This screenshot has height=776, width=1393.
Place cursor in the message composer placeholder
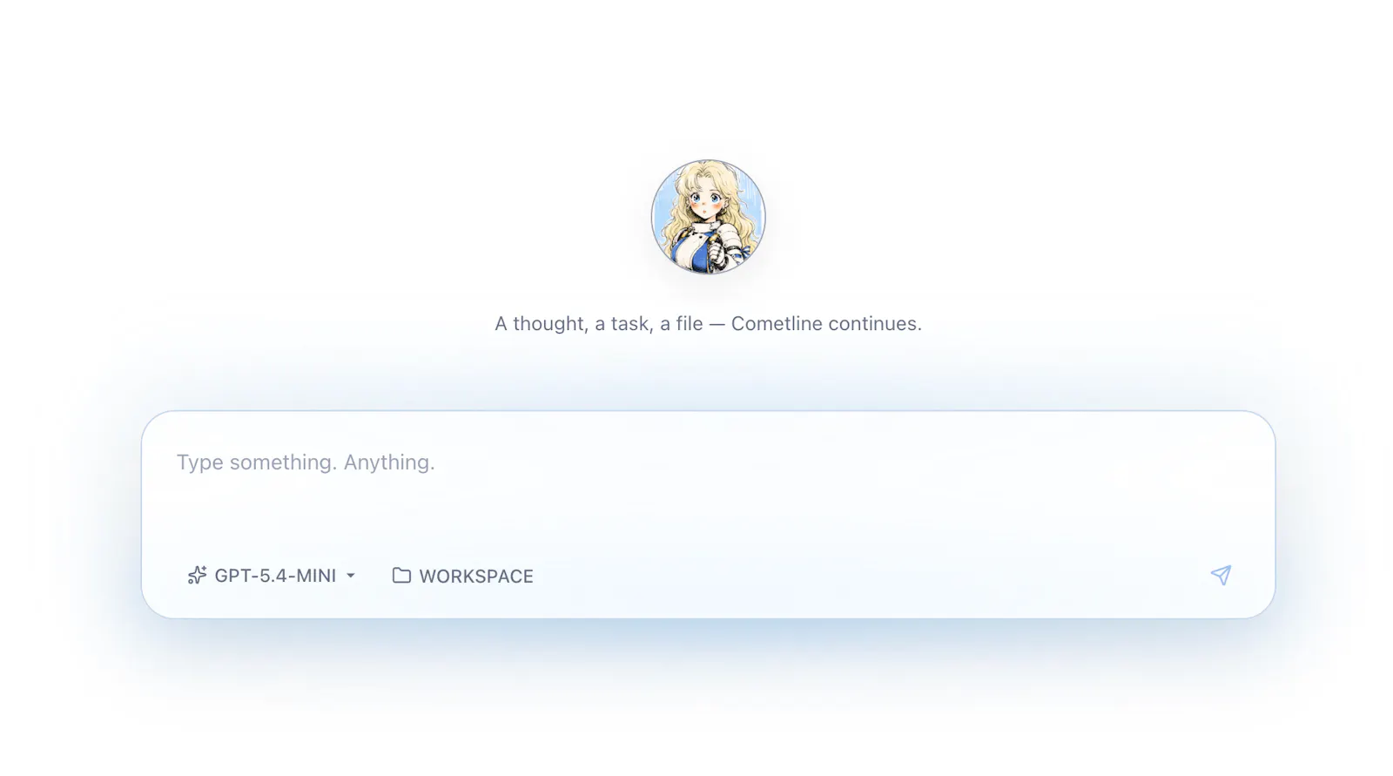[306, 462]
